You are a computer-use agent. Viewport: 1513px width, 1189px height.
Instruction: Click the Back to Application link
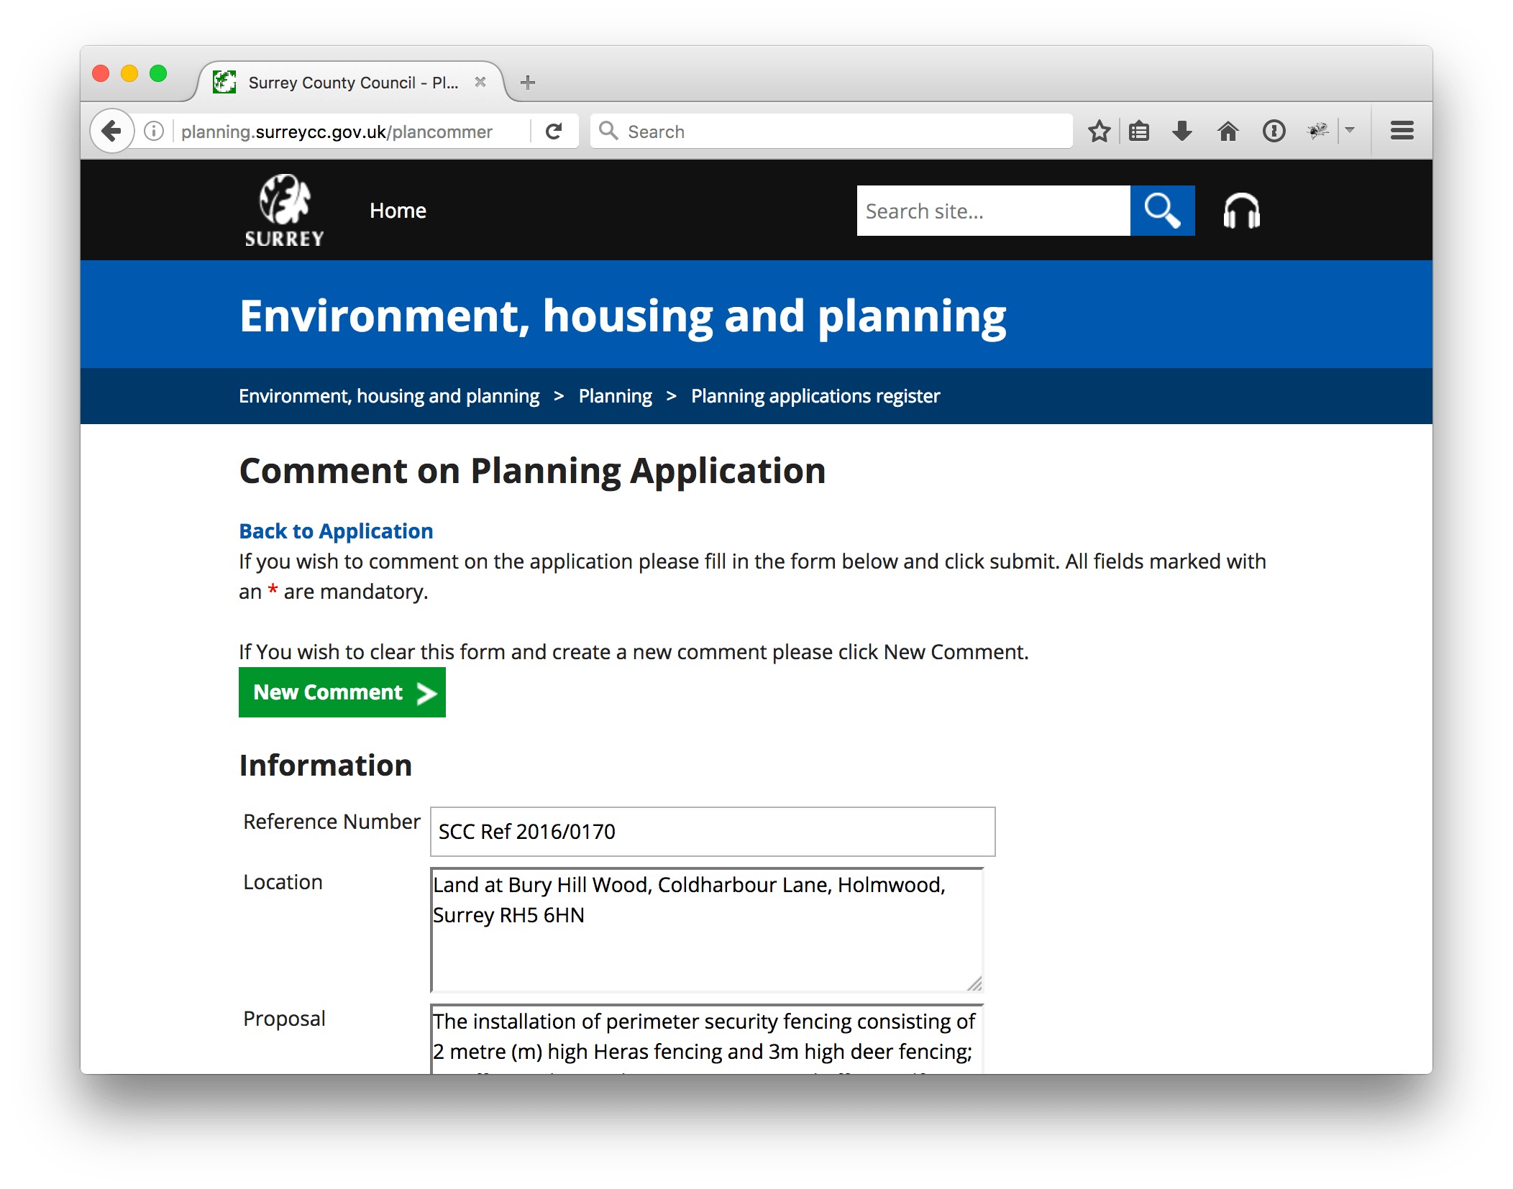tap(336, 531)
